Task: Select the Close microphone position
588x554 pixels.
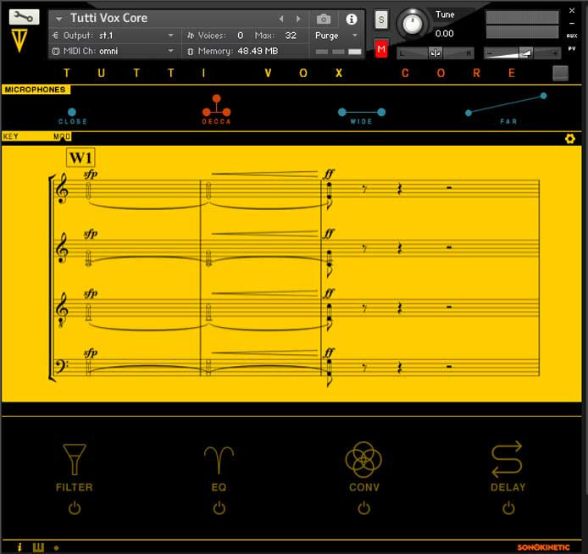Action: tap(72, 116)
